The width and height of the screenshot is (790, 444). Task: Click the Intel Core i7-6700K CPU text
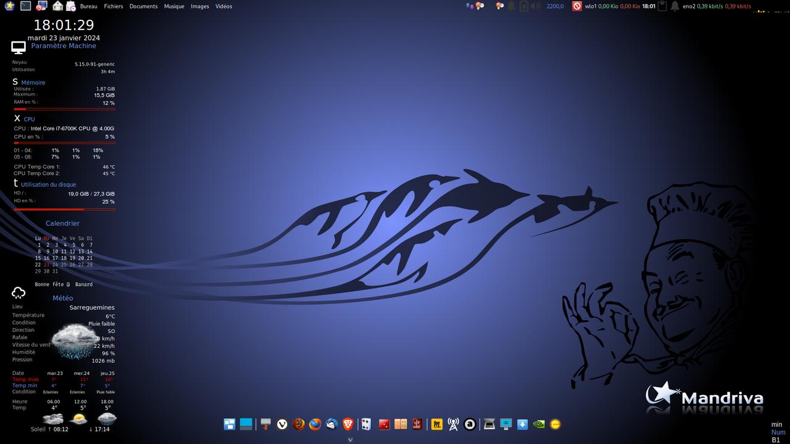72,128
